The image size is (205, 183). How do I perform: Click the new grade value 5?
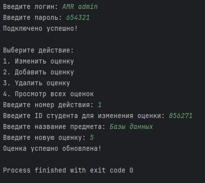tap(92, 137)
